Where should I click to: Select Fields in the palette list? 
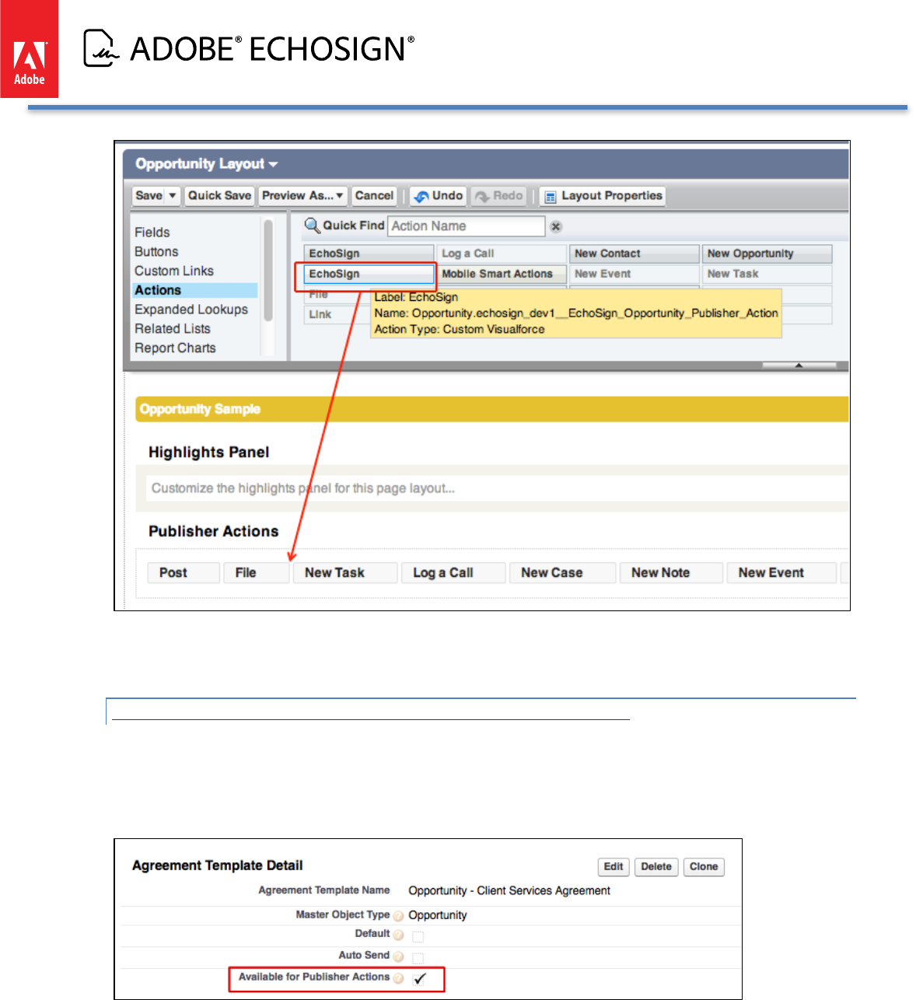tap(152, 233)
